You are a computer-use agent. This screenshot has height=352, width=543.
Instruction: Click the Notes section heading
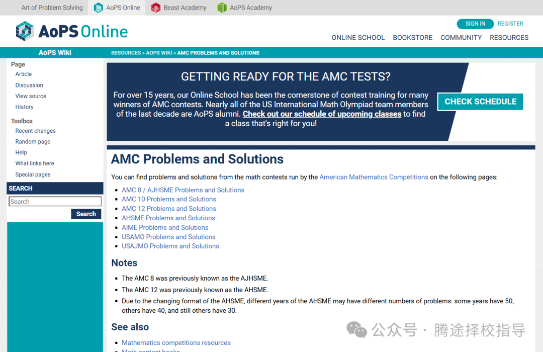[x=124, y=263]
